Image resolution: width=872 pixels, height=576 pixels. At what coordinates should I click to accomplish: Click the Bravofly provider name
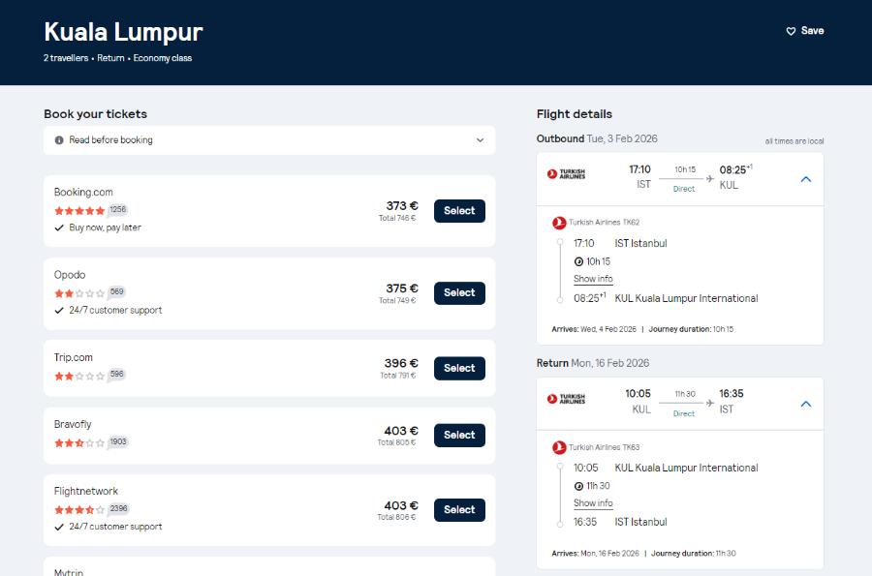point(73,424)
